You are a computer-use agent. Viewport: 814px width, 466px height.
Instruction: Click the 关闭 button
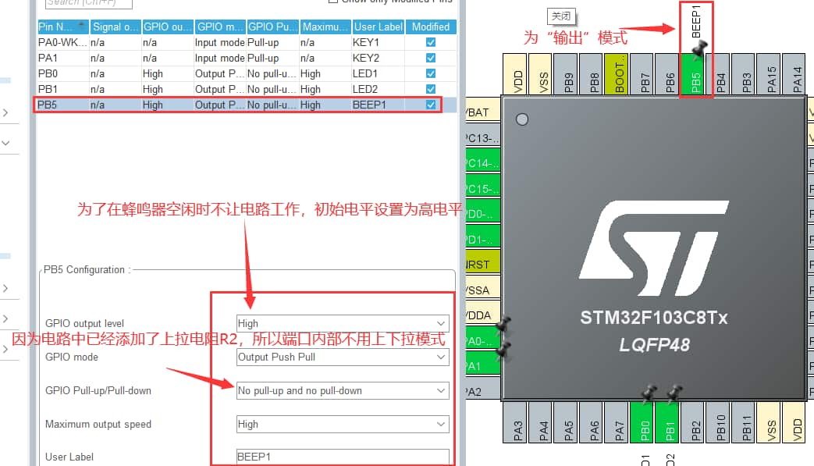coord(559,16)
